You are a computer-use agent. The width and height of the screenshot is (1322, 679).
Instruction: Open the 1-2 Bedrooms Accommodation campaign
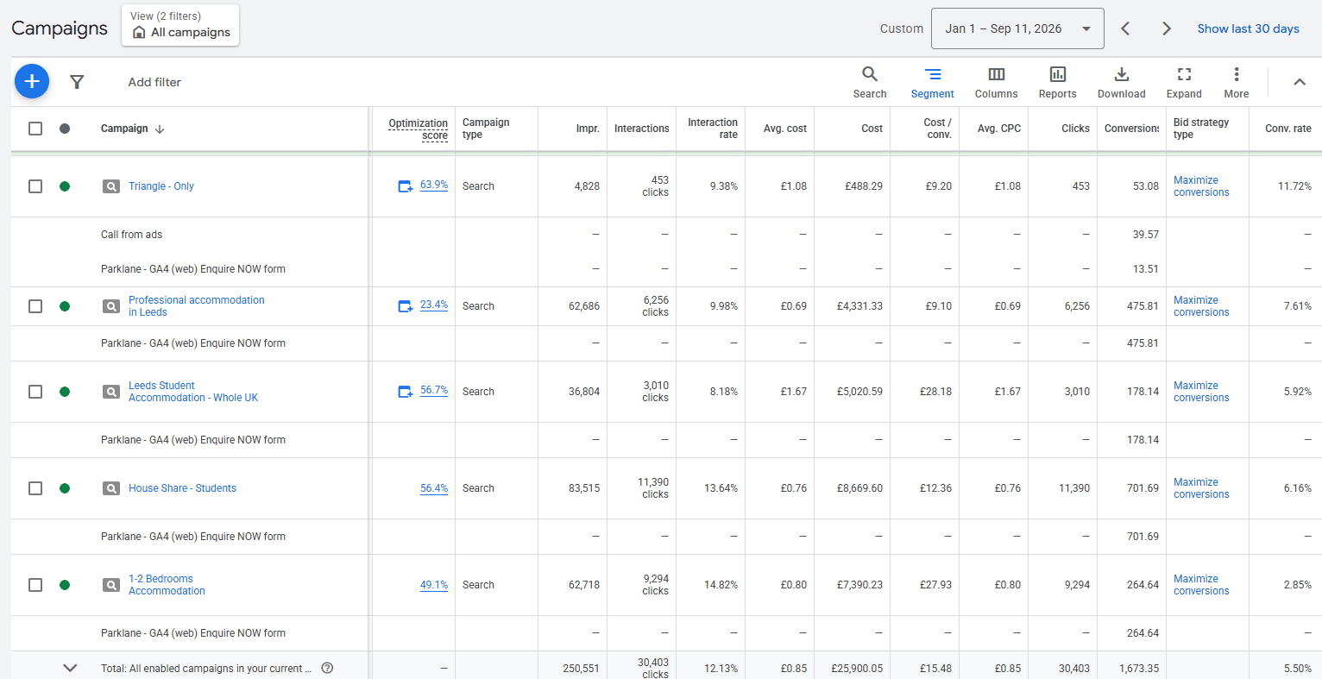coord(167,585)
